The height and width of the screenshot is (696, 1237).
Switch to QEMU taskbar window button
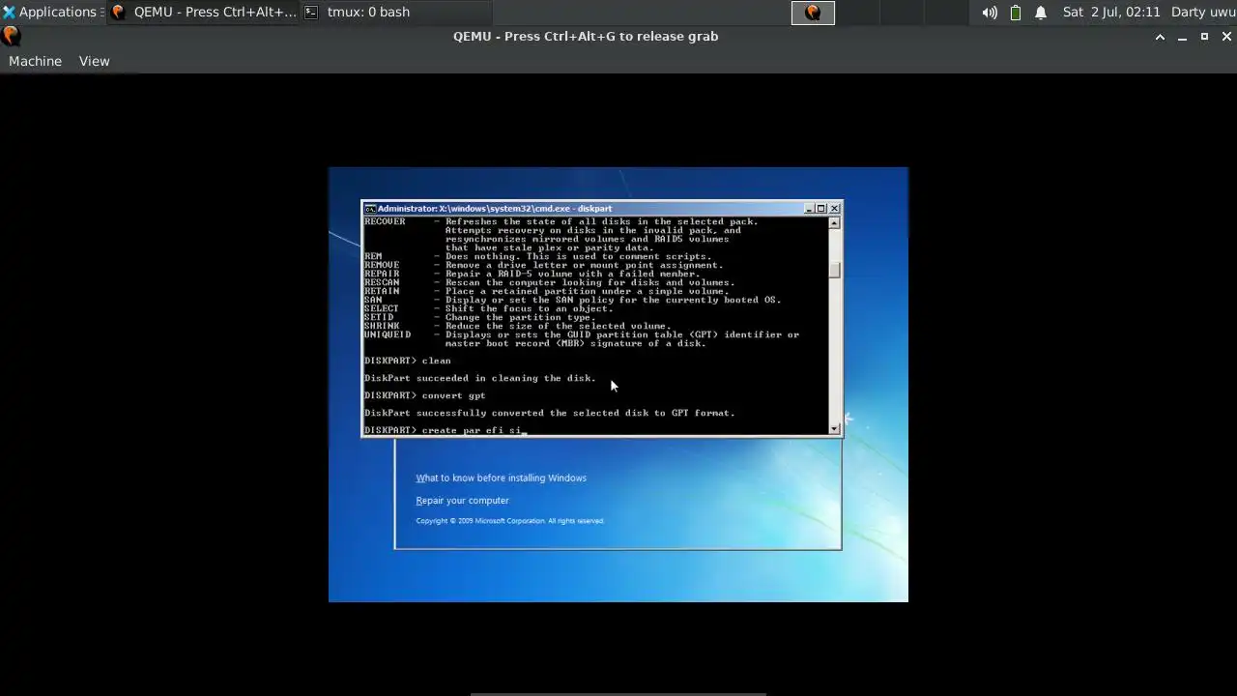point(203,13)
